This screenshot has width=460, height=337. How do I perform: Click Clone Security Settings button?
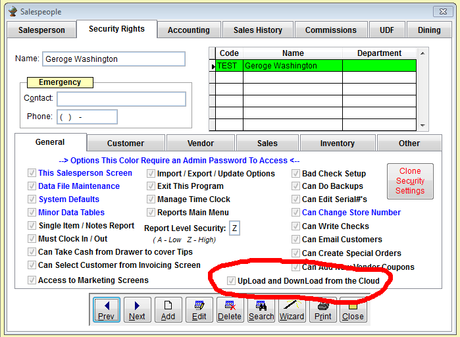(x=410, y=181)
